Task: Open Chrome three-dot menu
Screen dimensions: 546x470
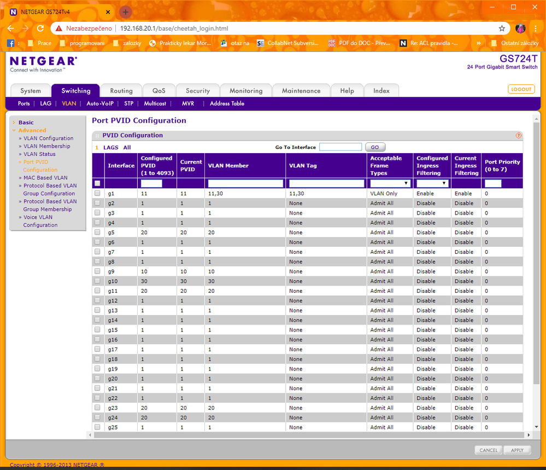Action: [x=536, y=28]
